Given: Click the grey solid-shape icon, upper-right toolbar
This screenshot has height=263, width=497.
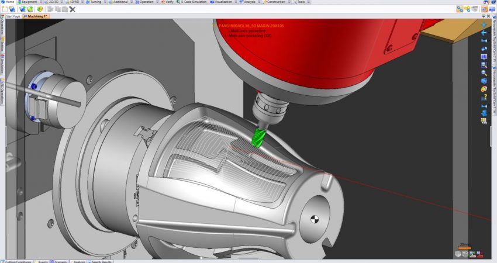Looking at the screenshot, I should [475, 9].
